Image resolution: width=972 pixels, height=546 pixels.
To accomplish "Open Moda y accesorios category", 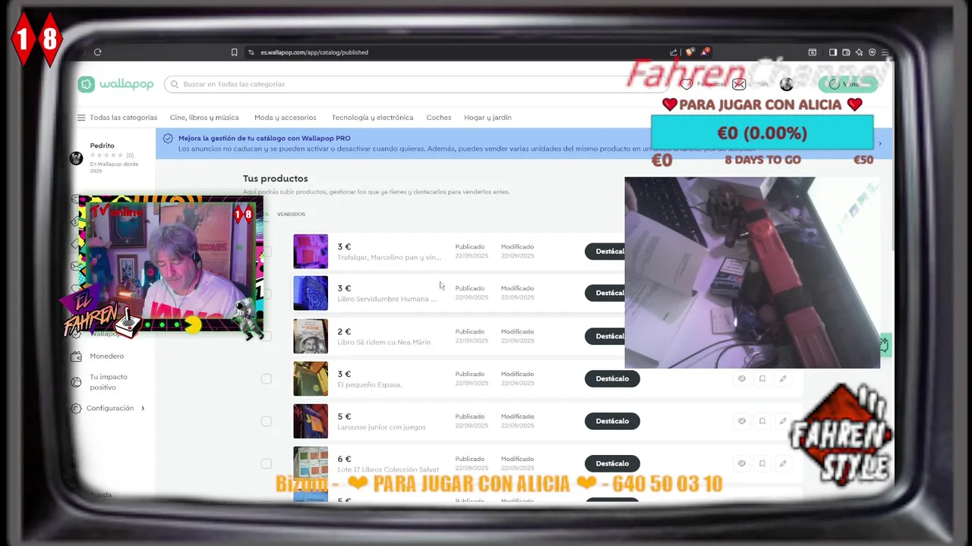I will pyautogui.click(x=286, y=118).
